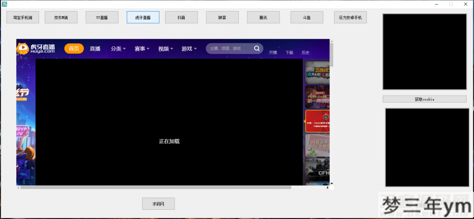The width and height of the screenshot is (474, 219).
Task: Select the red highlighted sidebar thumbnail
Action: pos(317,121)
